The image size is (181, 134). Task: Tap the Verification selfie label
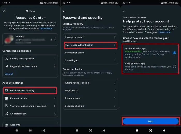[x=74, y=53]
